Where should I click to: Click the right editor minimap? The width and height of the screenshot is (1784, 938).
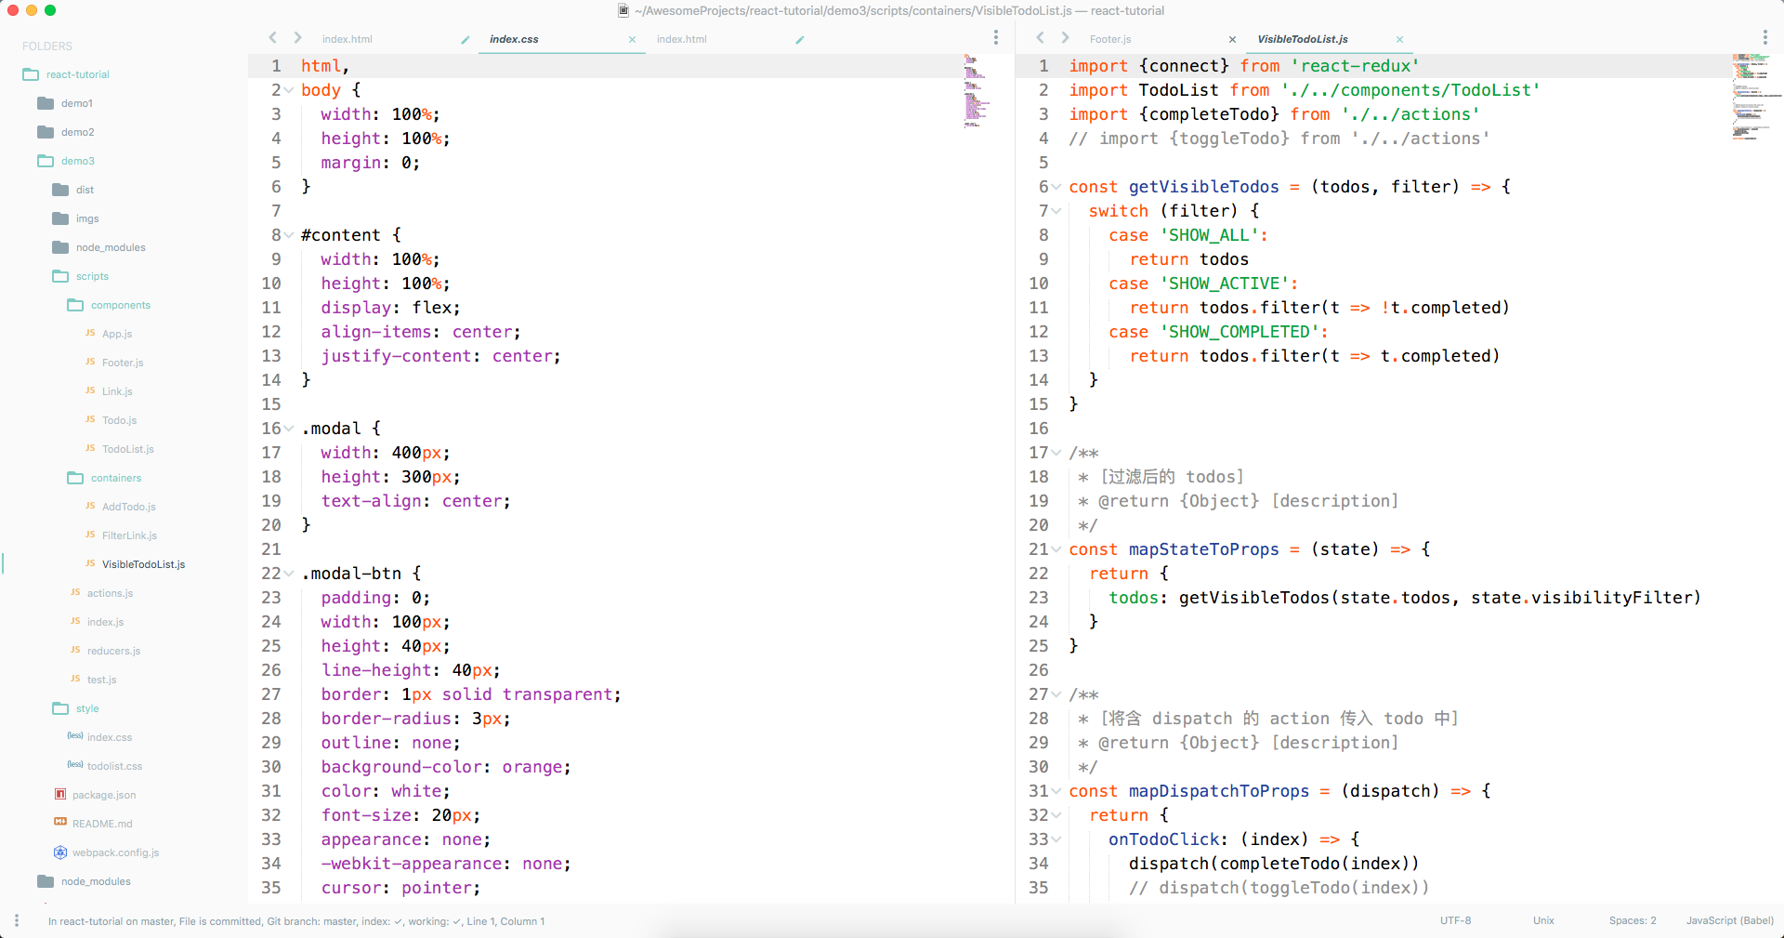pyautogui.click(x=1757, y=97)
